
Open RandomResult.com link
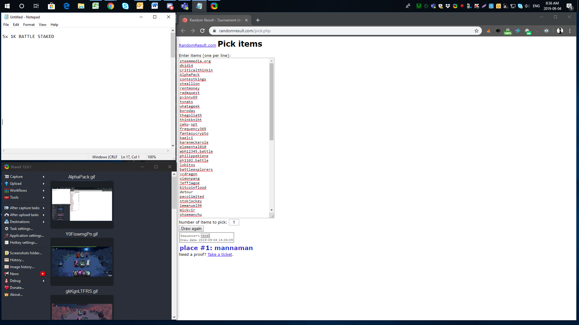(x=198, y=45)
